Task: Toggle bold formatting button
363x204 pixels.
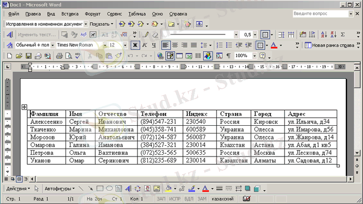Action: [135, 45]
